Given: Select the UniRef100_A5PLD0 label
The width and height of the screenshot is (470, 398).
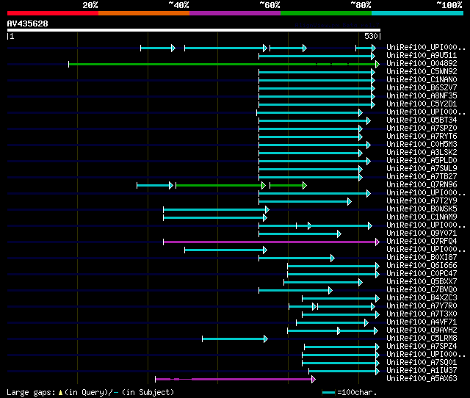Looking at the screenshot, I should coord(422,161).
